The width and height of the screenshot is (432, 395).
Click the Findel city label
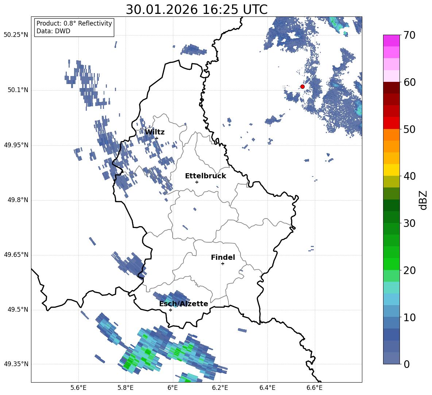(223, 257)
